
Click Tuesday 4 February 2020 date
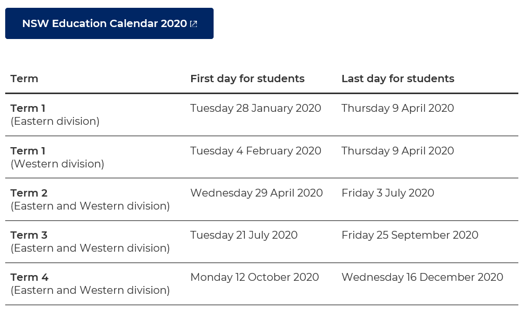click(256, 151)
